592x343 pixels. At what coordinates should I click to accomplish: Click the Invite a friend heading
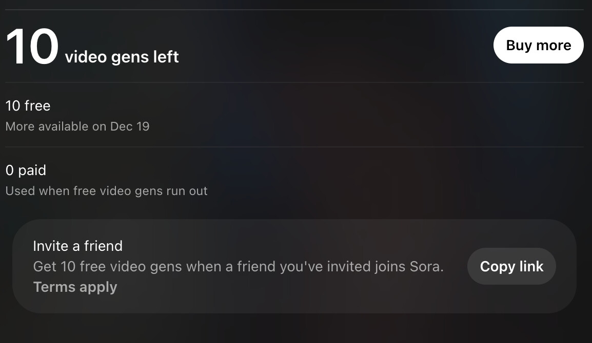point(78,246)
